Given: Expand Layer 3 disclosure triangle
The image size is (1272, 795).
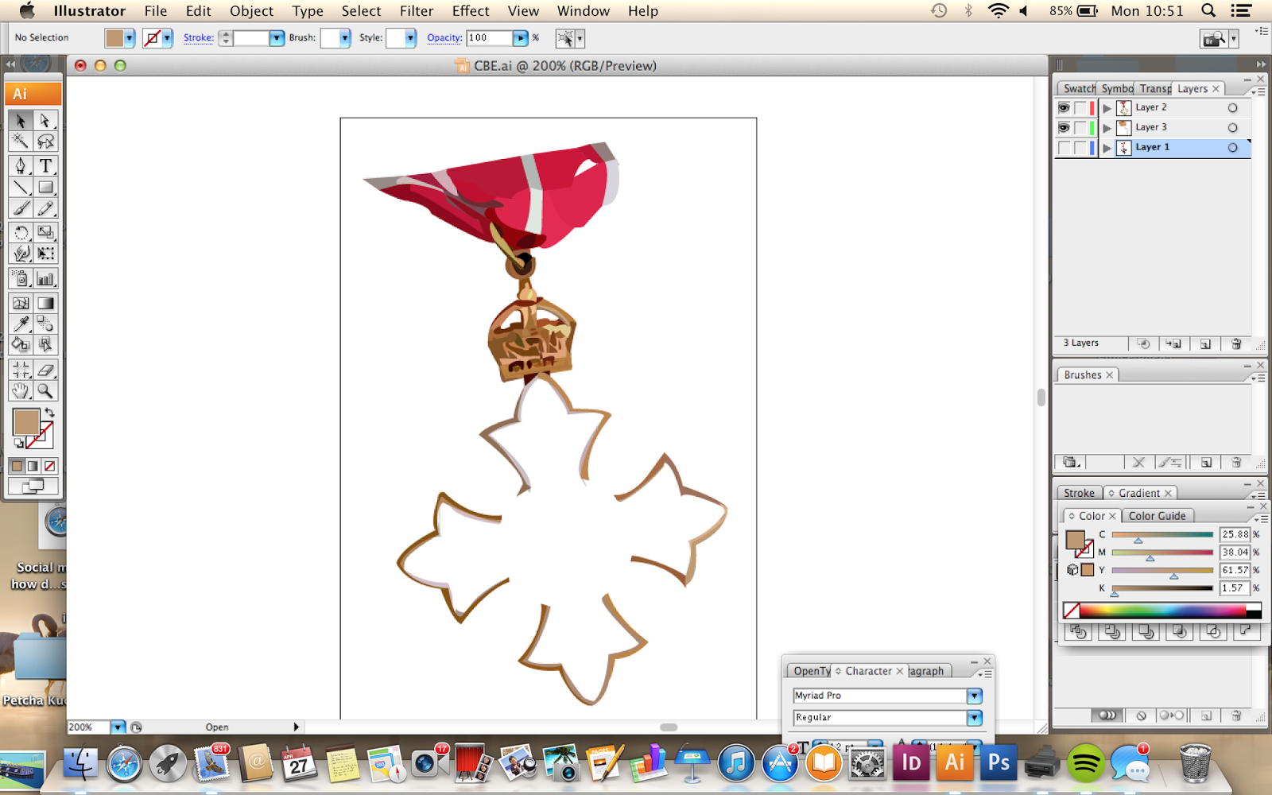Looking at the screenshot, I should pyautogui.click(x=1107, y=128).
